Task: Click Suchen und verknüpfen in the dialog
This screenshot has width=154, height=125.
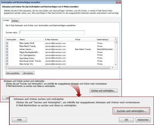Action: 104,90
